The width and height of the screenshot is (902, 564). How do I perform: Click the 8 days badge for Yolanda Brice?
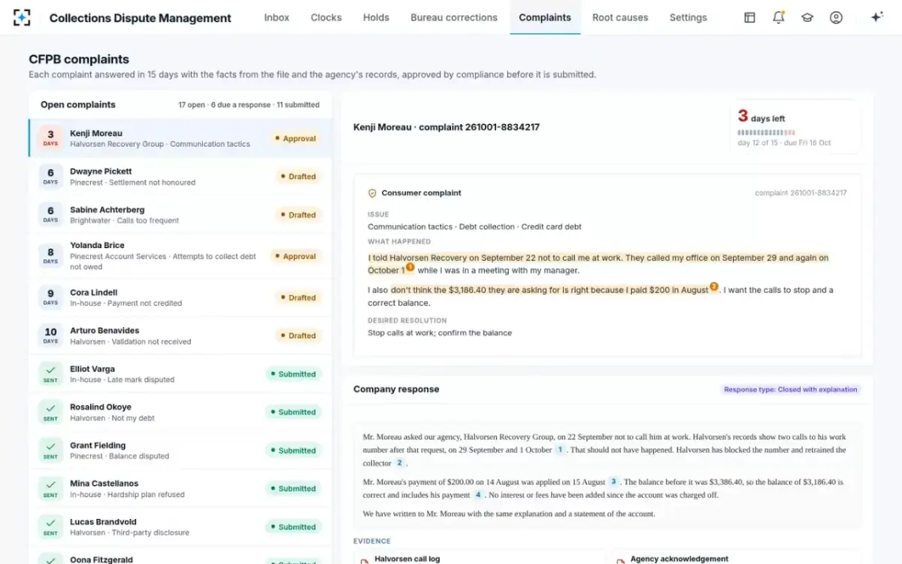point(50,256)
